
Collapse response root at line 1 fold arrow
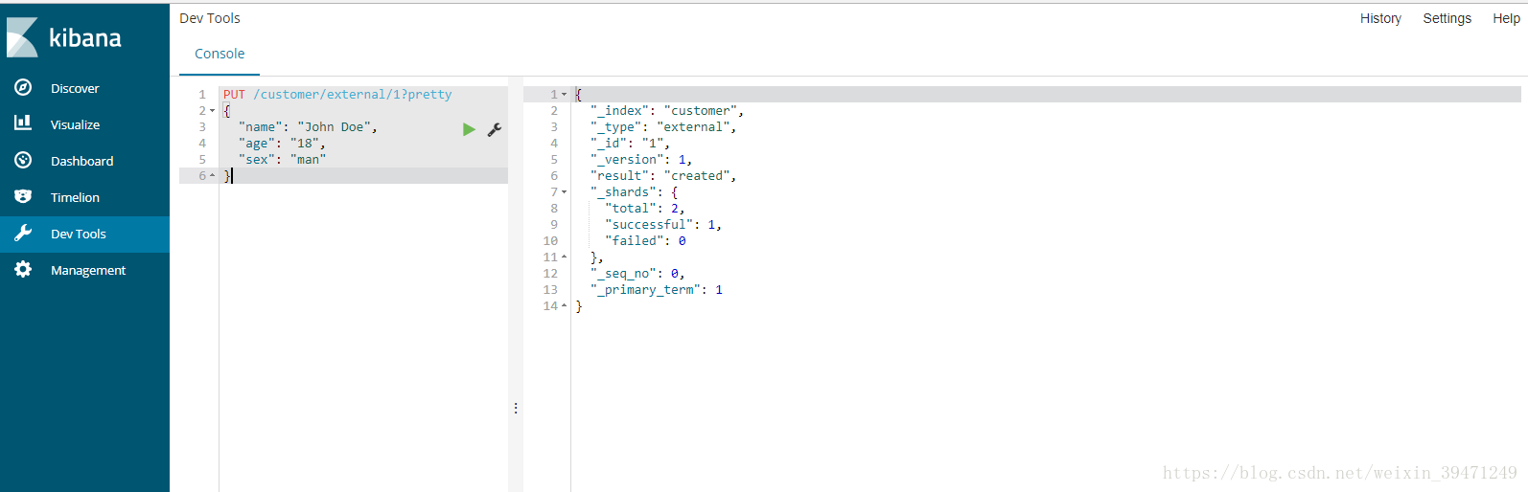click(564, 95)
